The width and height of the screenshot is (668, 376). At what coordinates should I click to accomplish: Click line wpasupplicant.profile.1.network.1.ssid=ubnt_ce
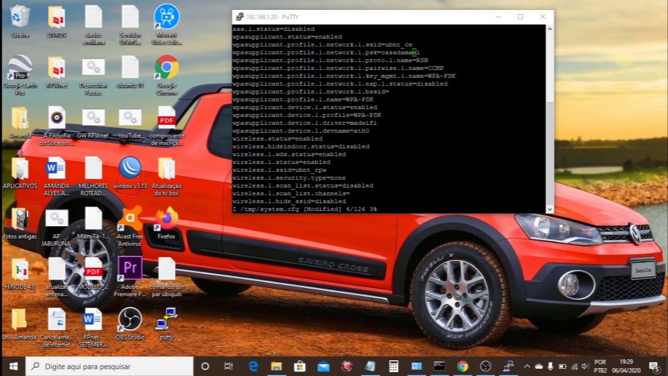pyautogui.click(x=323, y=45)
